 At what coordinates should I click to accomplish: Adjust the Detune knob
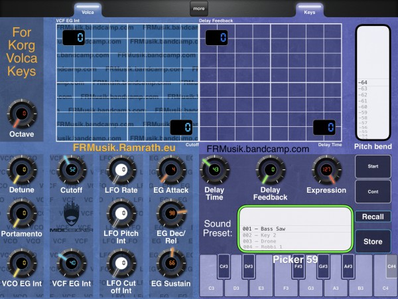pyautogui.click(x=22, y=169)
